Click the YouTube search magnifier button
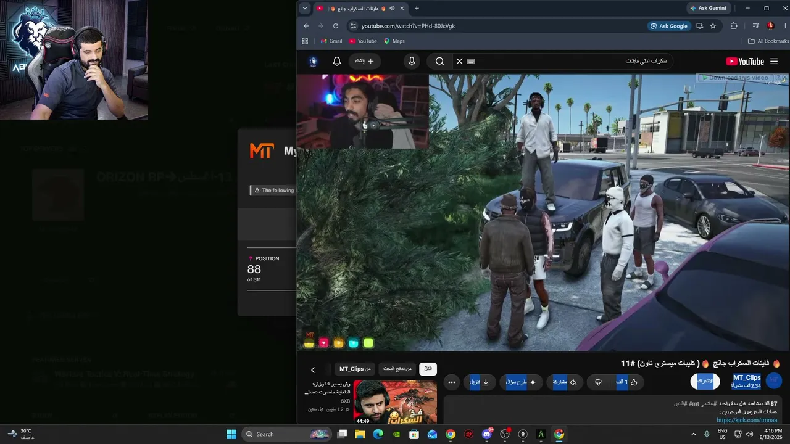Viewport: 790px width, 444px height. coord(439,61)
